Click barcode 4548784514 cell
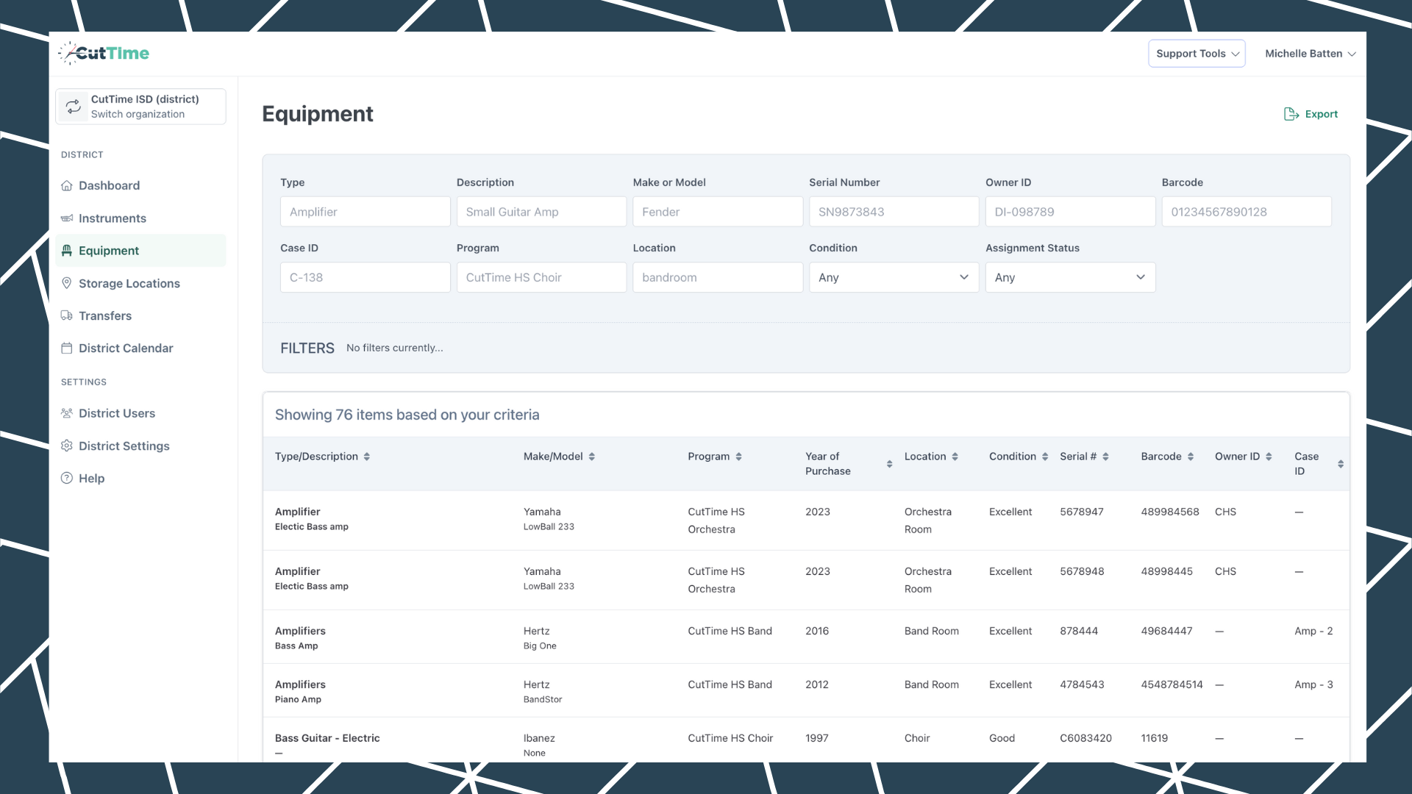The width and height of the screenshot is (1412, 794). pos(1172,684)
